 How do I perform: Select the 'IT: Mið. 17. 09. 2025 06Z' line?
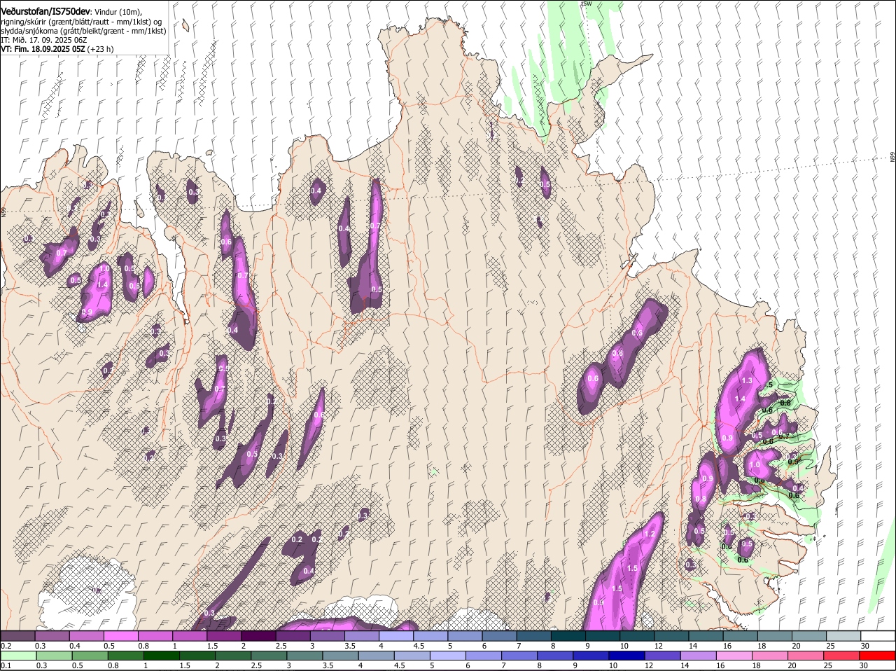click(44, 40)
